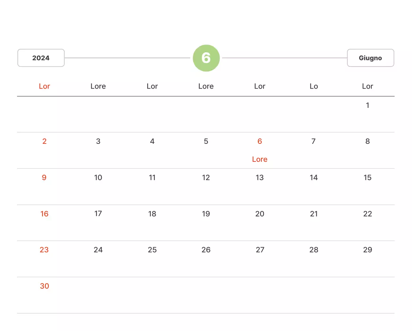This screenshot has height=331, width=412.
Task: Open the 2024 year selector
Action: tap(41, 58)
